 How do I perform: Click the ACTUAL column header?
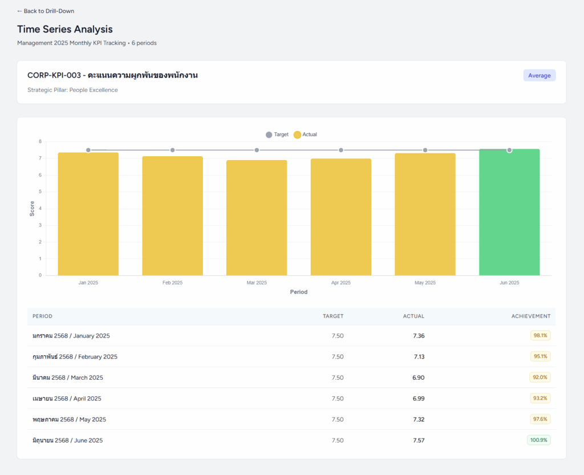[x=413, y=316]
